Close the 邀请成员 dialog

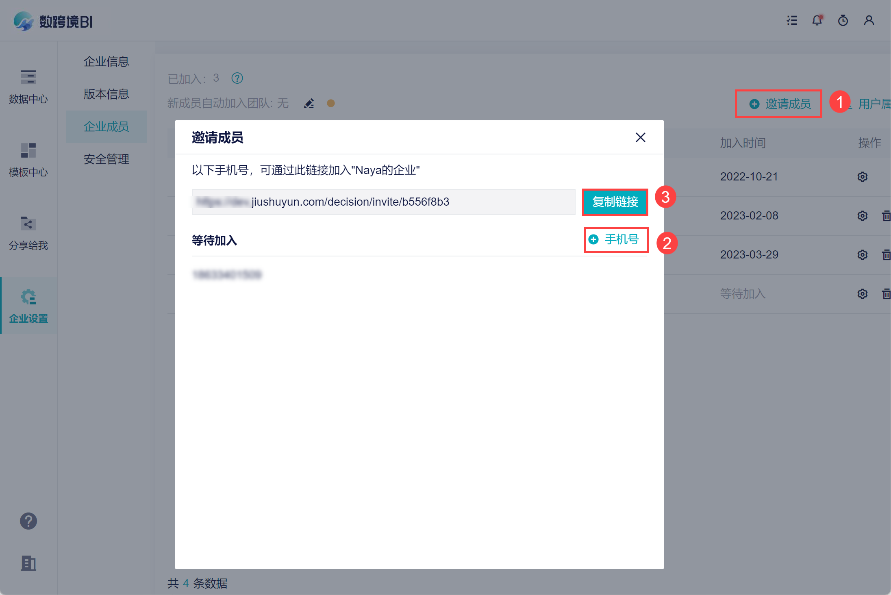point(640,137)
